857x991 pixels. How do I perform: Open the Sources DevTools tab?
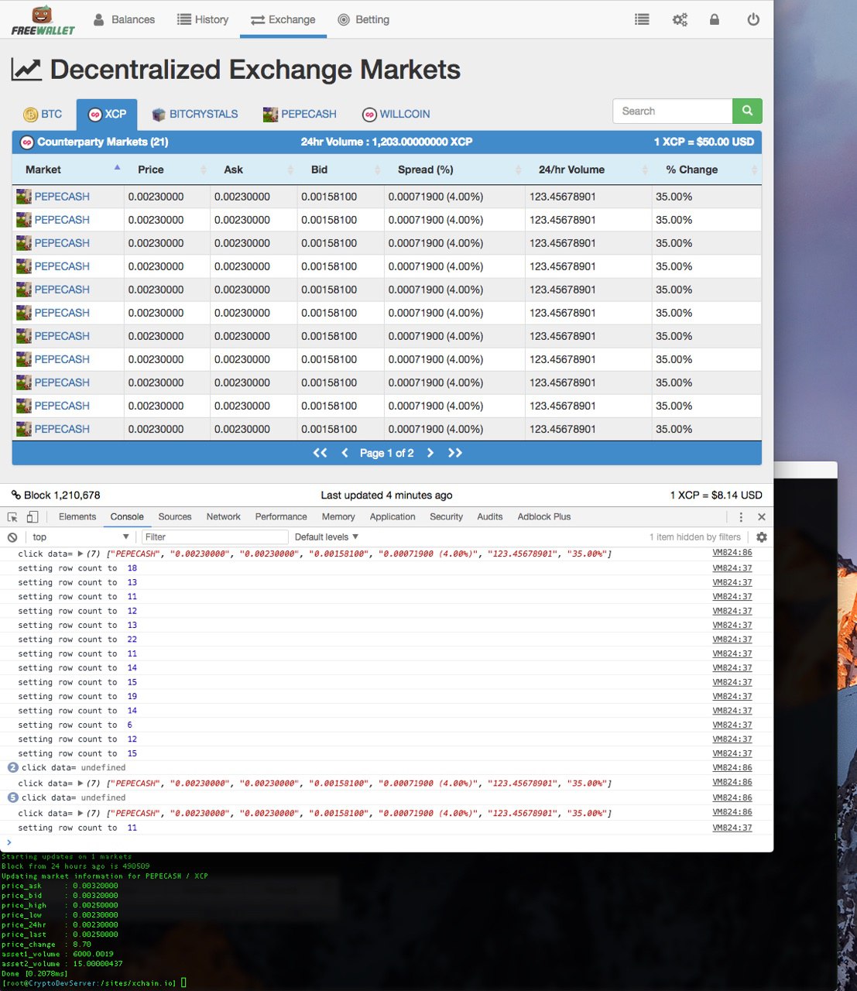tap(175, 516)
